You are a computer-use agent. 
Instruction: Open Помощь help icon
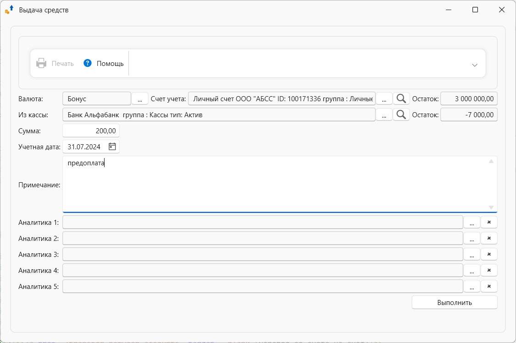88,63
